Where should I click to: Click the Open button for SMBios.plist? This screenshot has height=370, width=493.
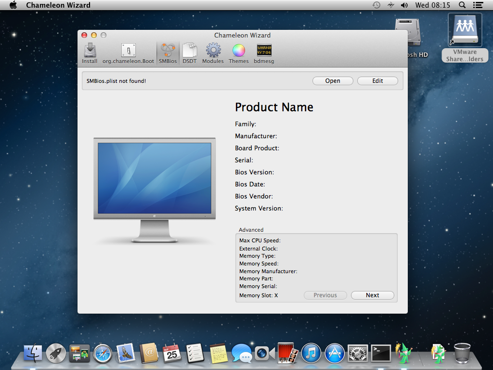point(333,81)
